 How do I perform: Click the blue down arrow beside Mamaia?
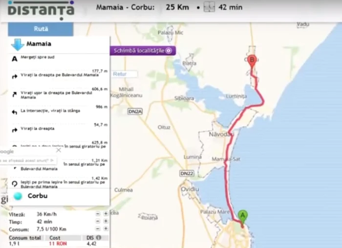tap(18, 45)
